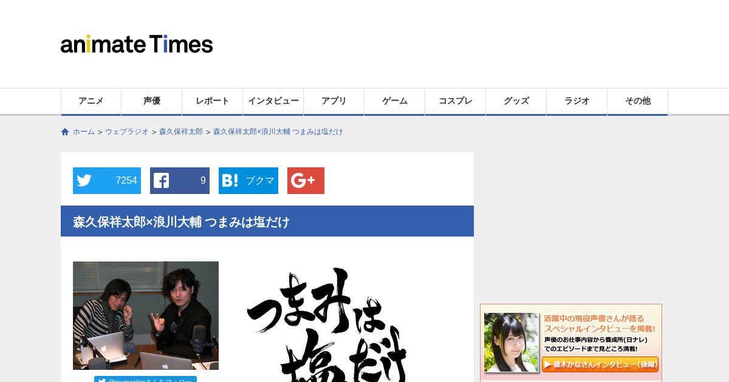Click the woman's photo in interview ad

coord(512,343)
